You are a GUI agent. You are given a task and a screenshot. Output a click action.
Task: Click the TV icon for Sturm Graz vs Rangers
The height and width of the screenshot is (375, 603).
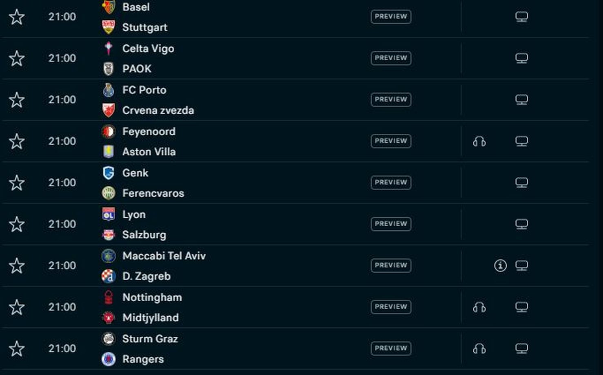521,349
